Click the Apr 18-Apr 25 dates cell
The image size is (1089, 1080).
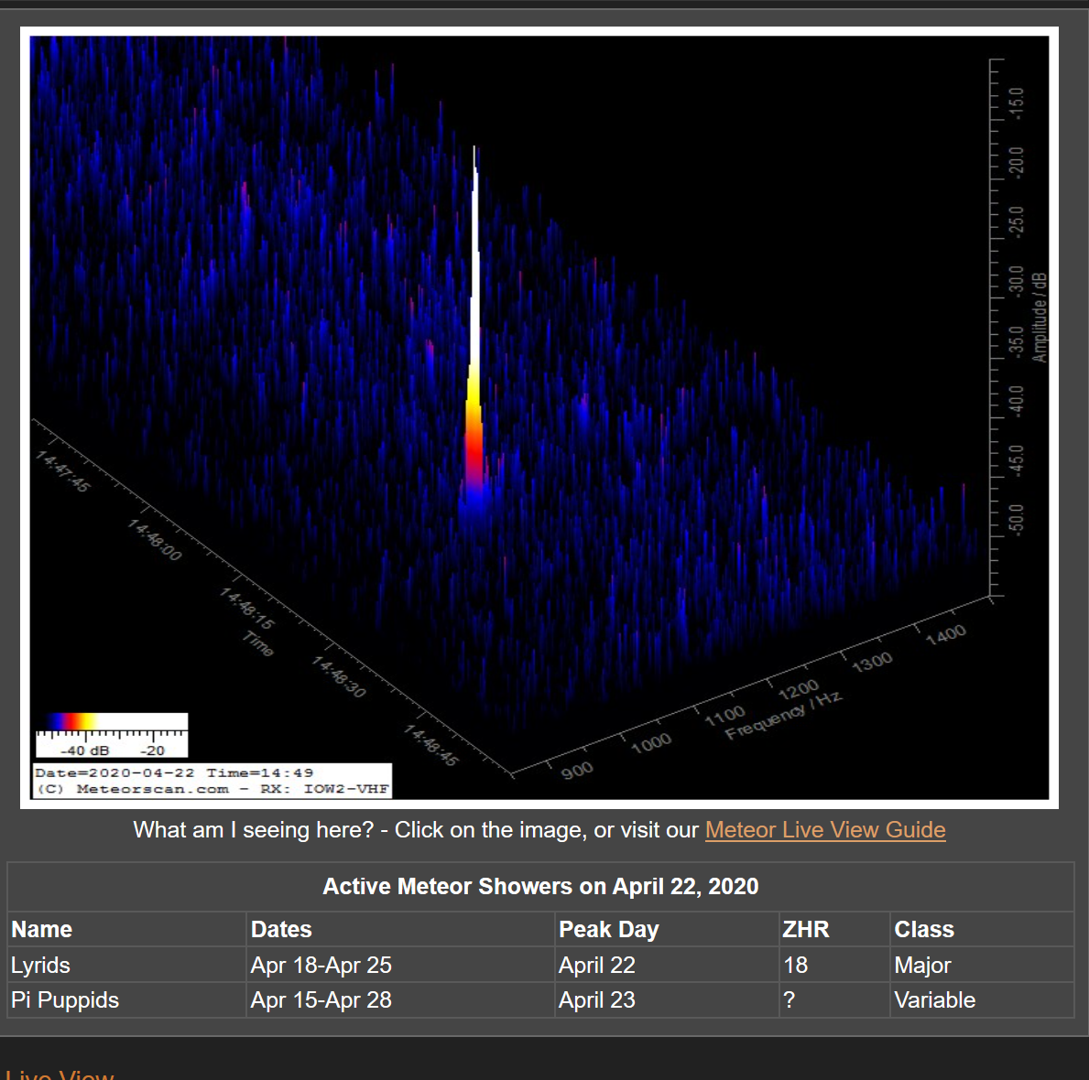pos(321,965)
